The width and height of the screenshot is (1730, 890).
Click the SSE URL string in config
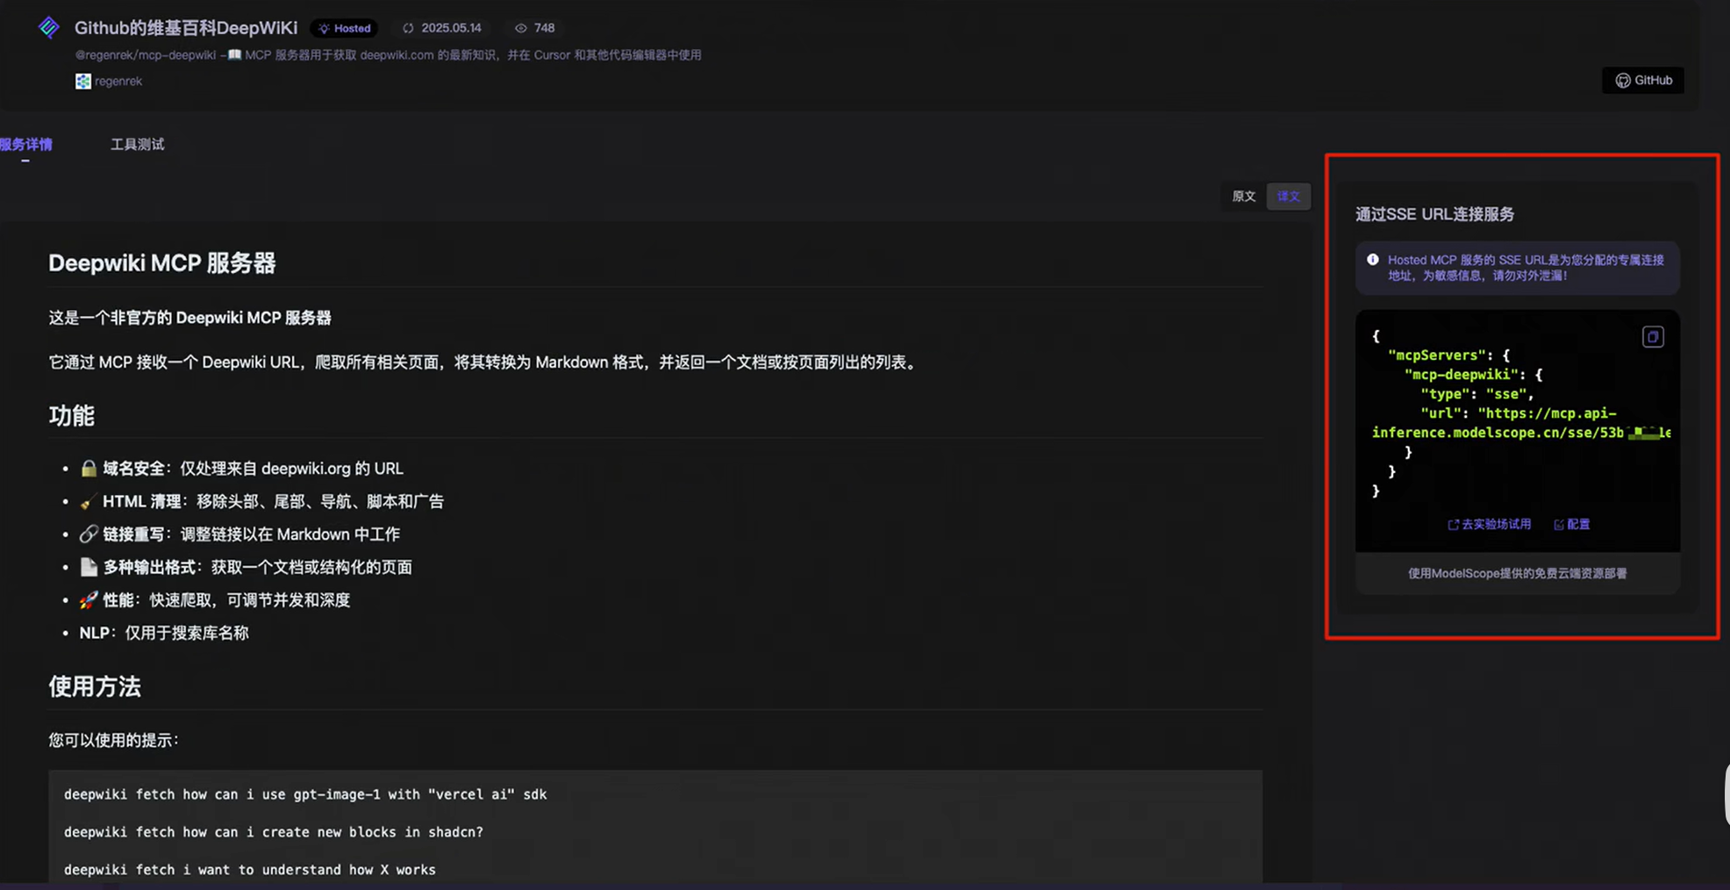pyautogui.click(x=1521, y=423)
